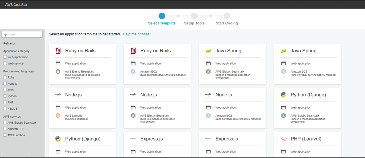Click Node.js logo on AWS Lambda card
The height and width of the screenshot is (158, 365).
tap(58, 95)
